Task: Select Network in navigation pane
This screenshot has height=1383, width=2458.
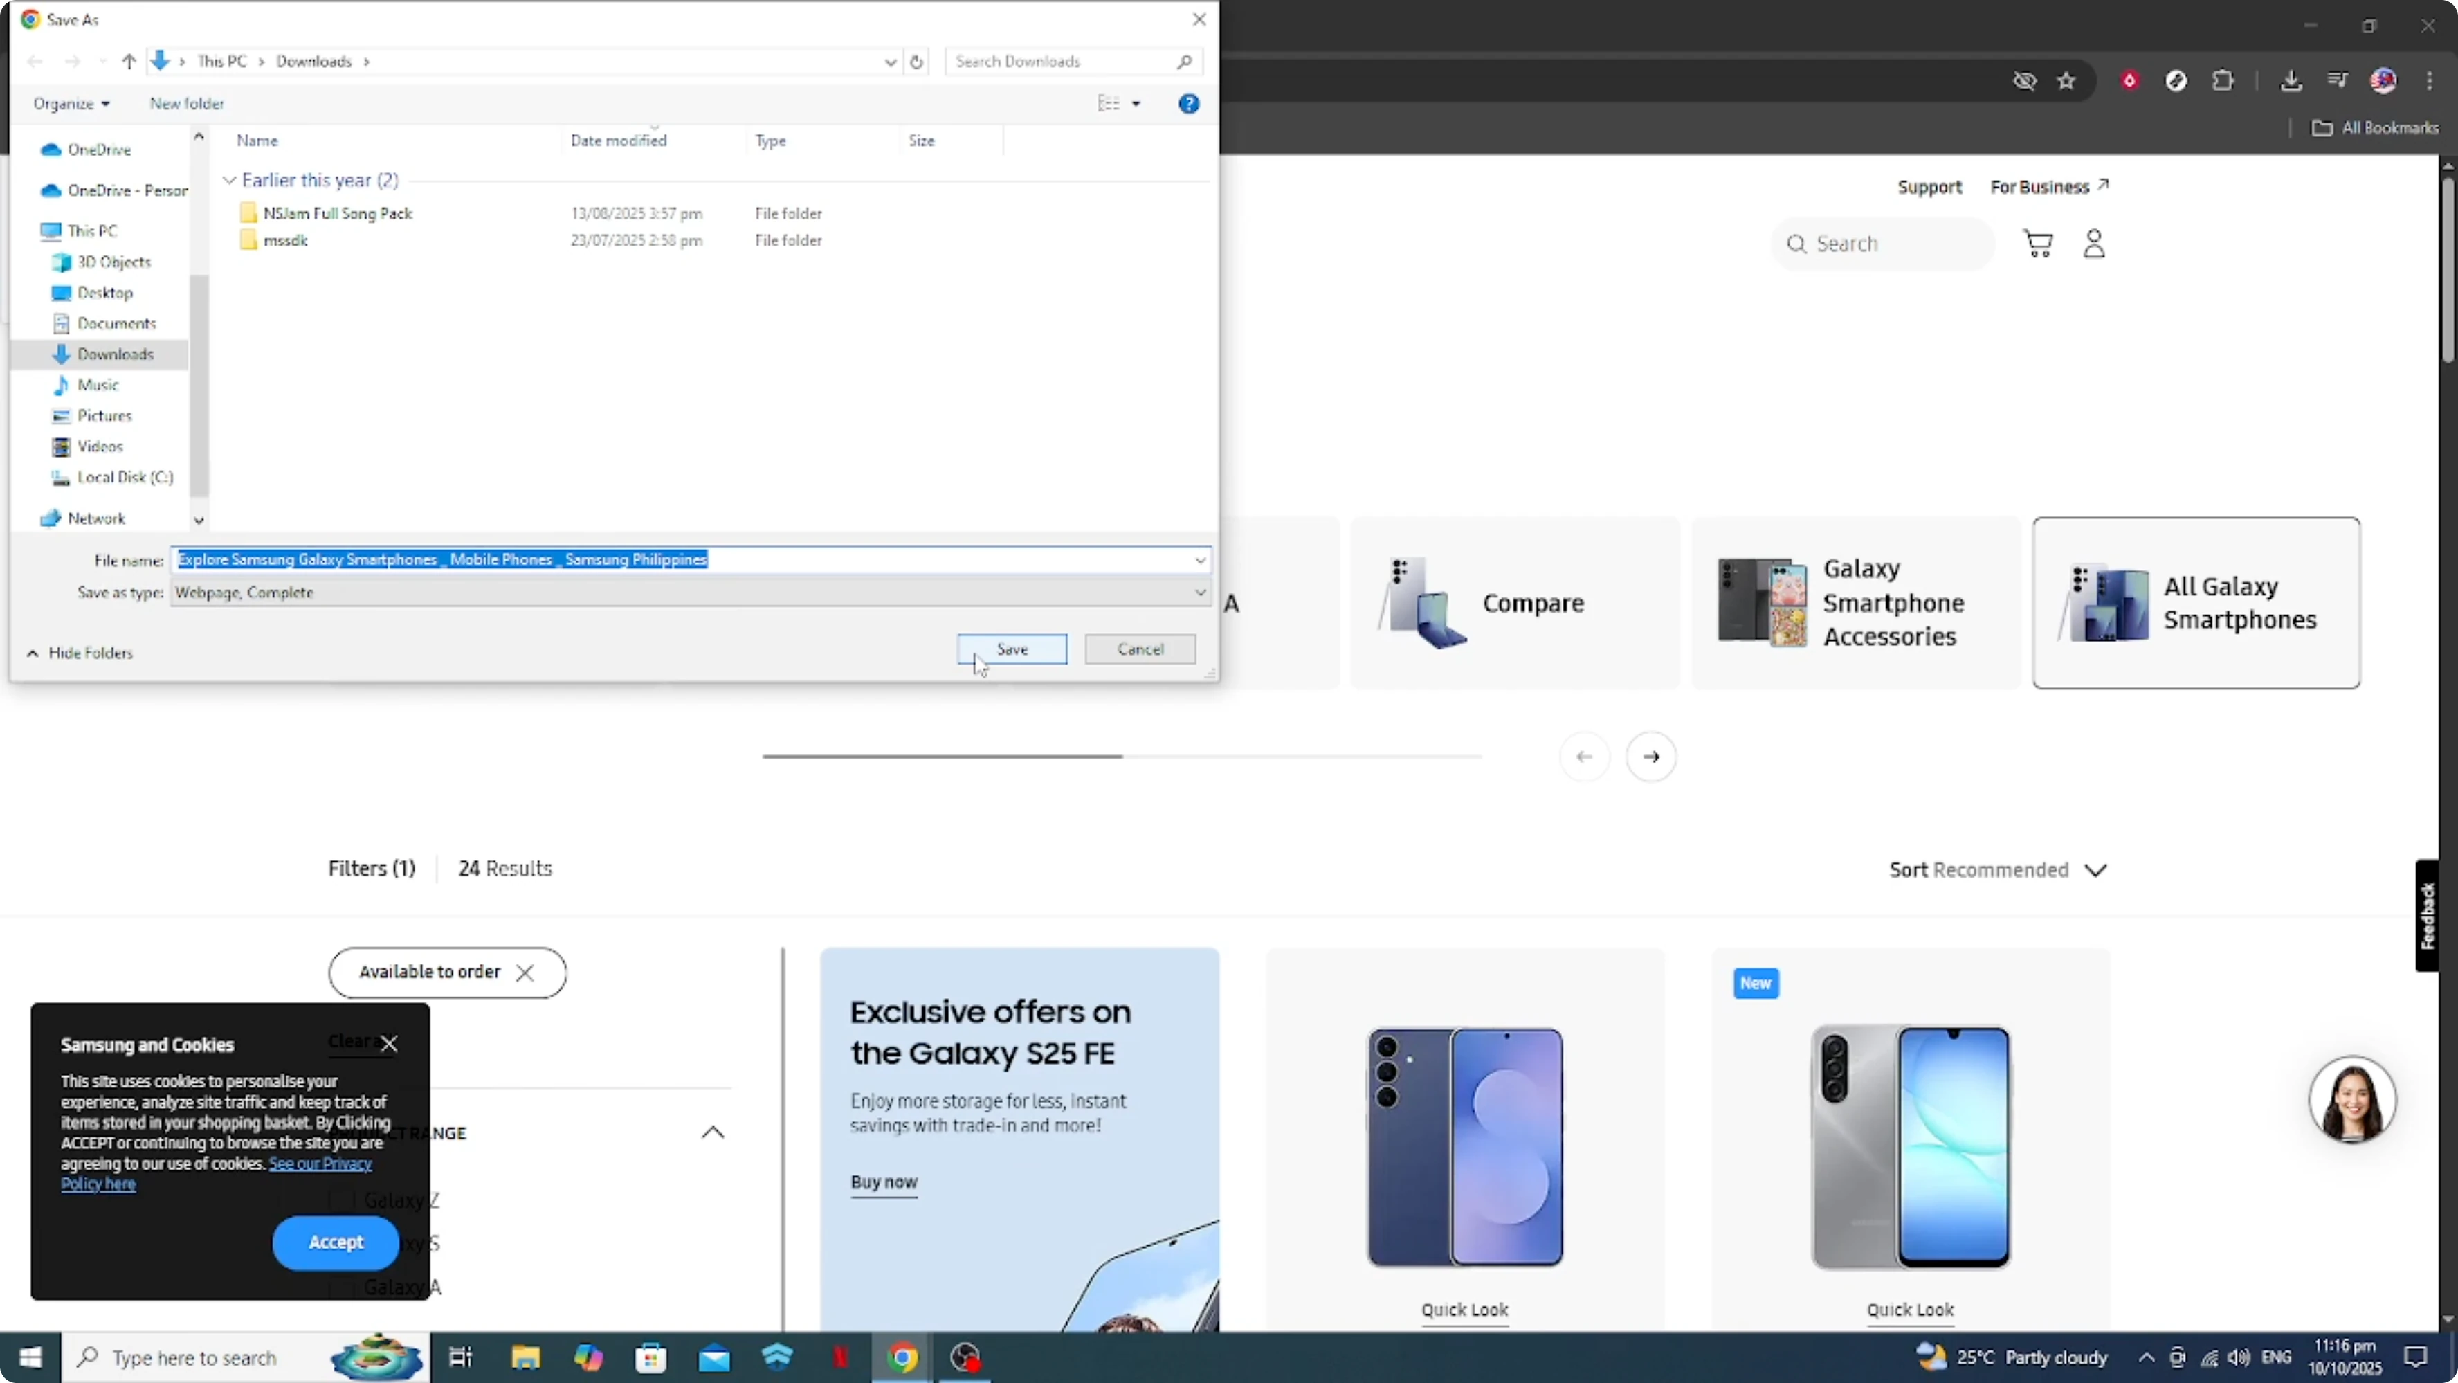Action: click(95, 518)
